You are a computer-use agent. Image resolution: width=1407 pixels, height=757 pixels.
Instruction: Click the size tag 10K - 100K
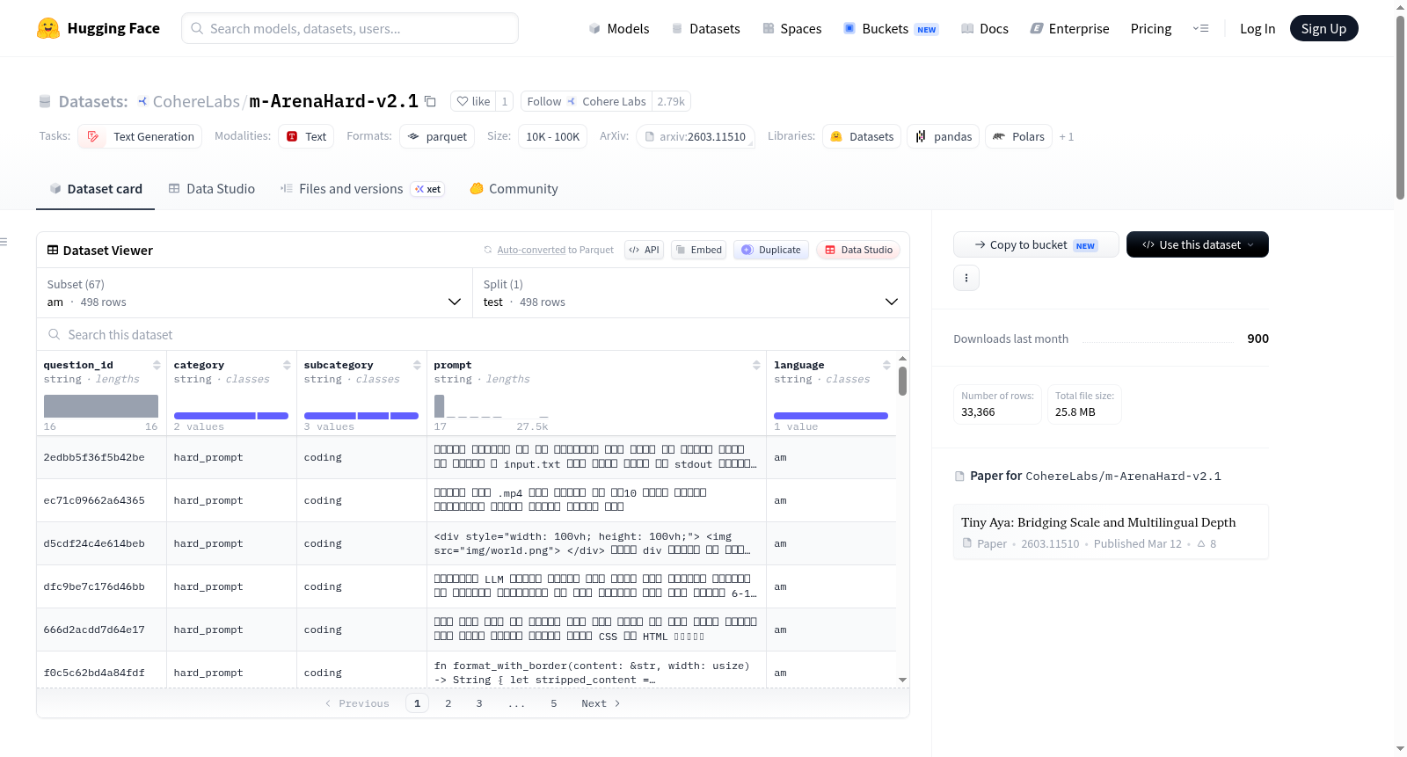pos(552,136)
